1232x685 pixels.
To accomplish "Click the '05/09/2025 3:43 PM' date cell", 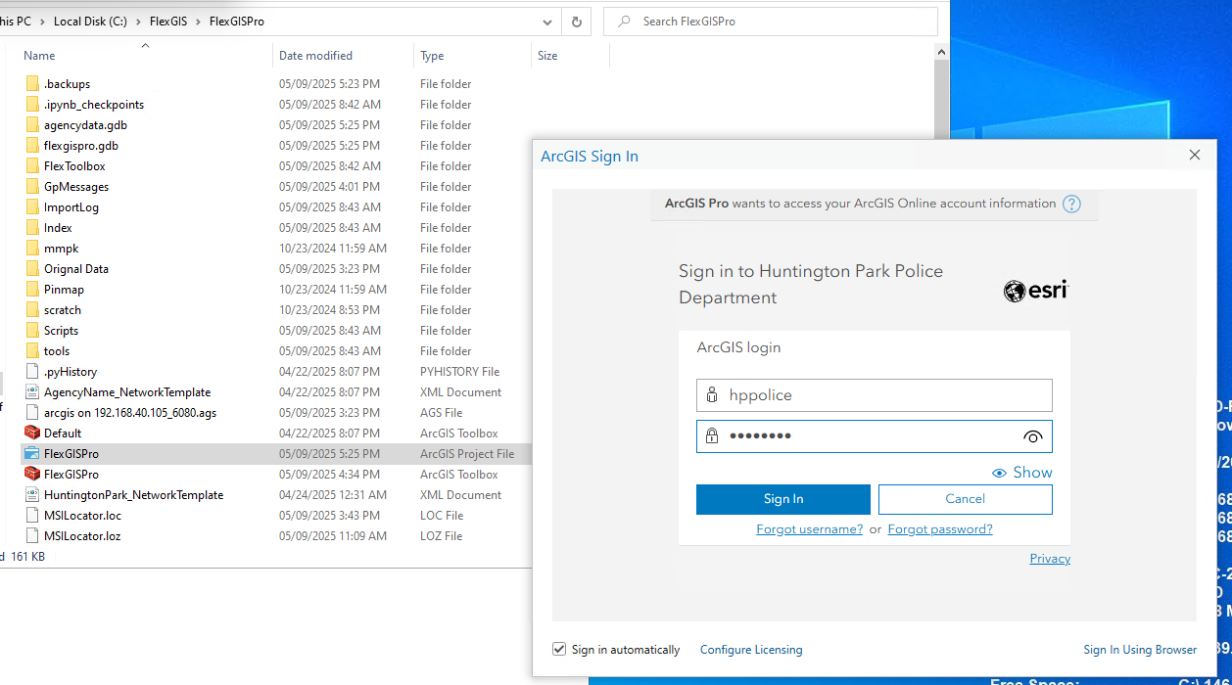I will point(330,516).
